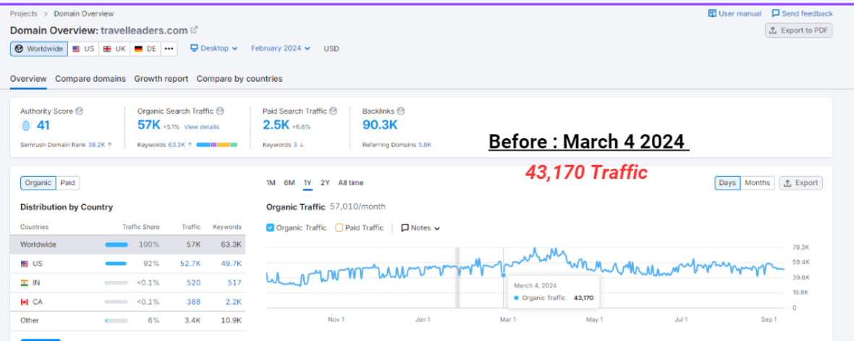Screen dimensions: 854x341
Task: Click the Backlinks info icon
Action: click(401, 111)
